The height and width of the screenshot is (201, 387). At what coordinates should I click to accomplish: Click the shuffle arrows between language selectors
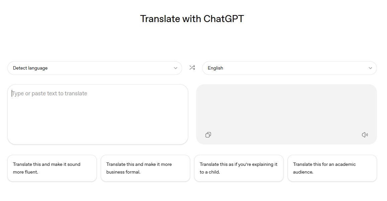pyautogui.click(x=192, y=68)
